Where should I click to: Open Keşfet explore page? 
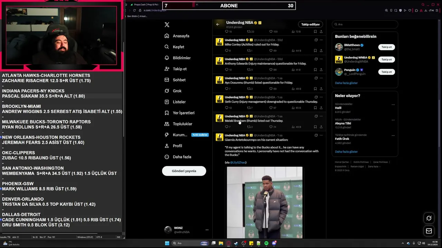pyautogui.click(x=174, y=47)
